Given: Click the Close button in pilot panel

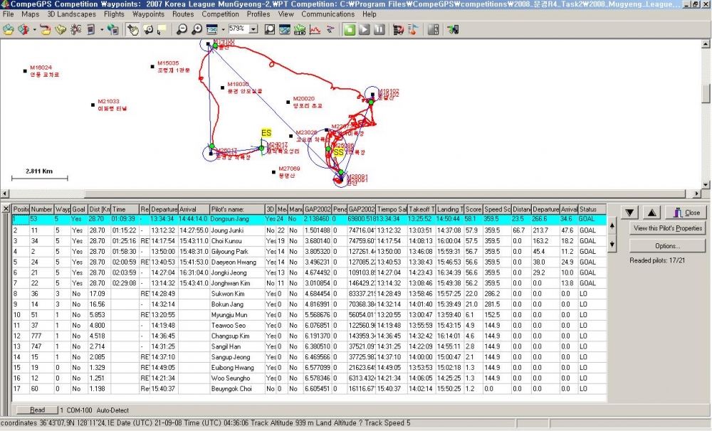Looking at the screenshot, I should (x=686, y=213).
